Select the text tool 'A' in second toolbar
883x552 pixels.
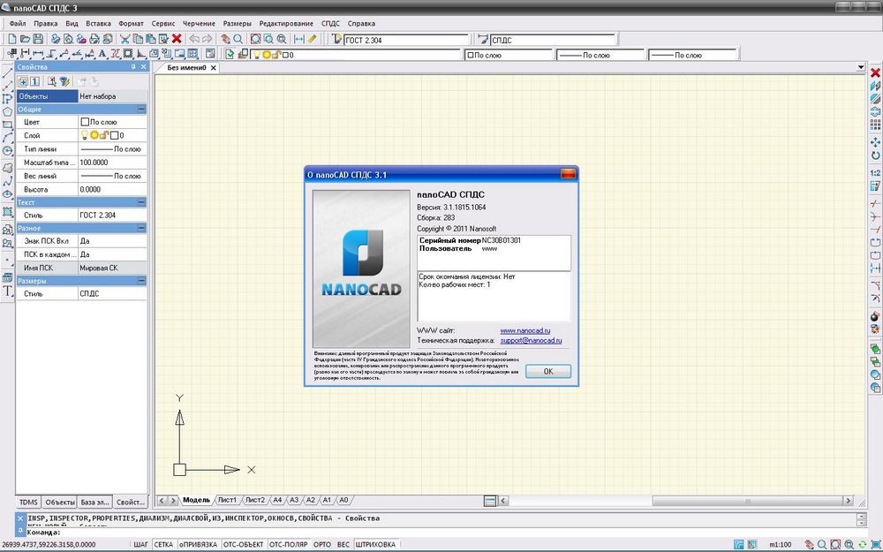pyautogui.click(x=102, y=54)
